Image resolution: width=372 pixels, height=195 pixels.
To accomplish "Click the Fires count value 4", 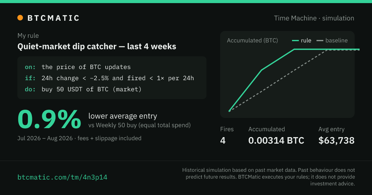I will coord(223,141).
